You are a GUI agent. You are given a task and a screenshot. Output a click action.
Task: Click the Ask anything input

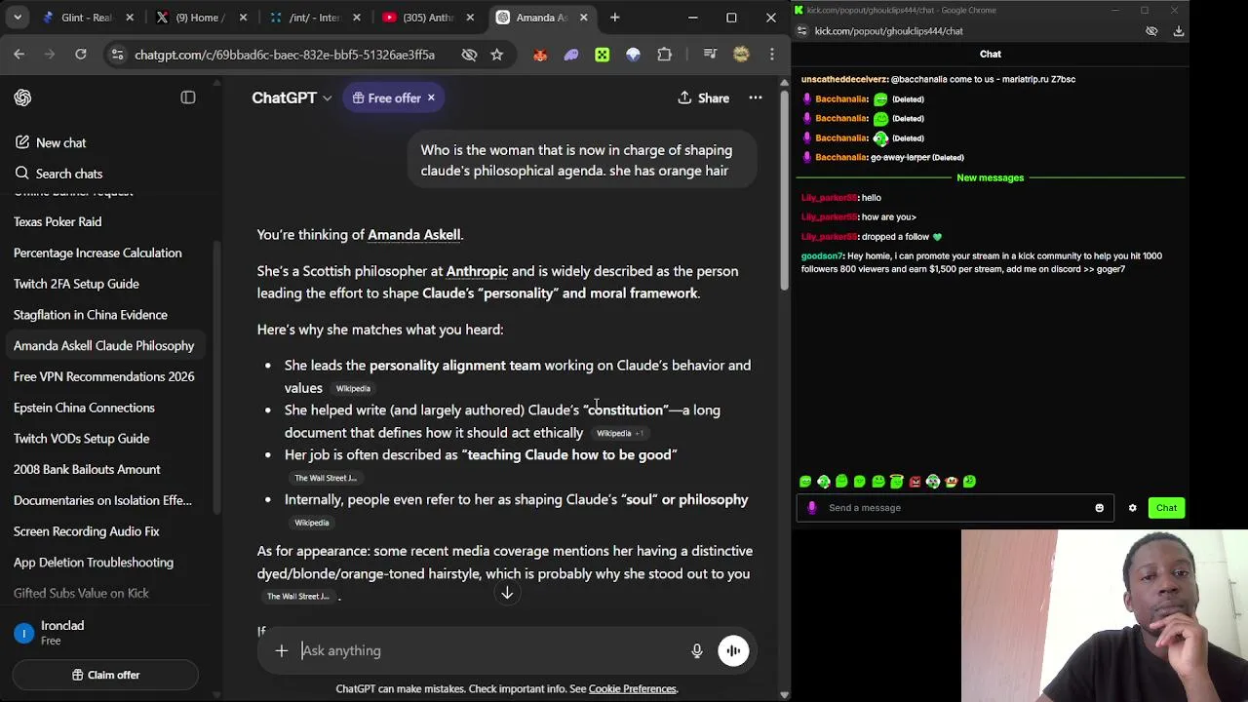(487, 650)
